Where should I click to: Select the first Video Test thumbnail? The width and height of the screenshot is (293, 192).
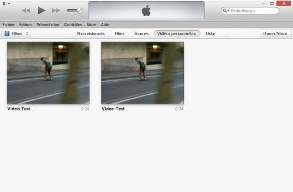48,73
